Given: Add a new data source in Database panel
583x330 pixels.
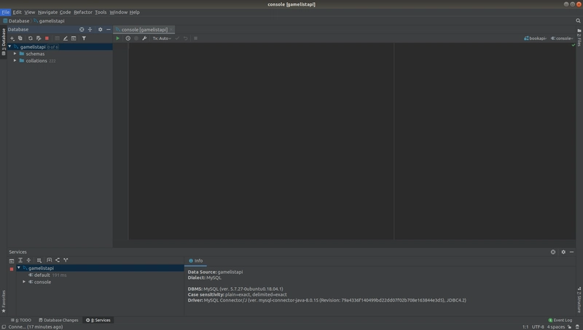Looking at the screenshot, I should (x=12, y=39).
